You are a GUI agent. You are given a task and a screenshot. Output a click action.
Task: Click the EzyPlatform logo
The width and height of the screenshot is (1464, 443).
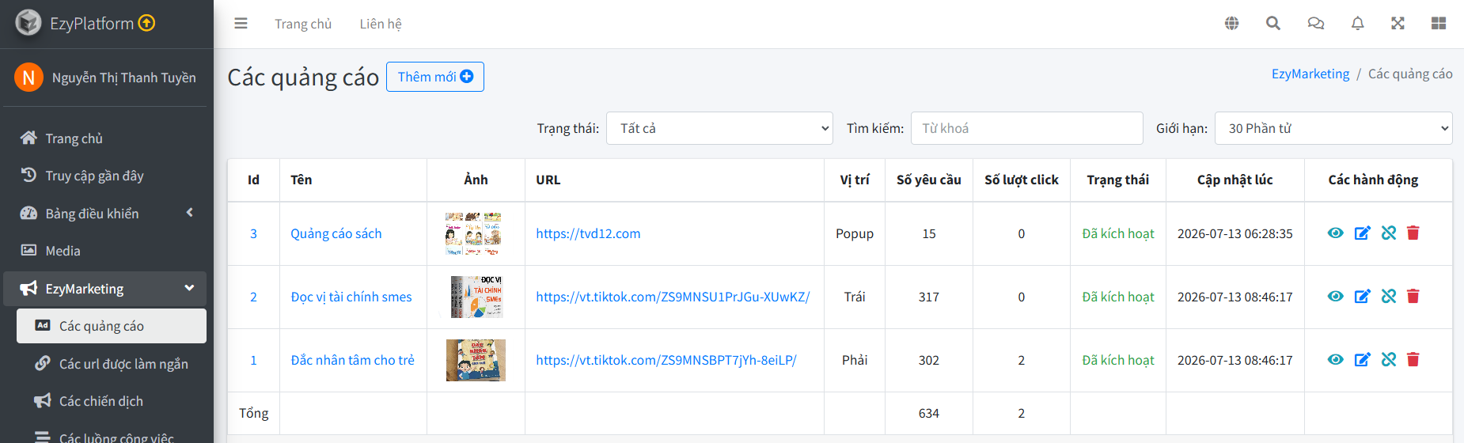click(x=28, y=23)
